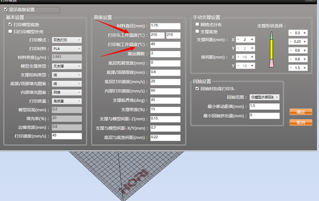Increase row spacing Y plus button

pyautogui.click(x=252, y=66)
